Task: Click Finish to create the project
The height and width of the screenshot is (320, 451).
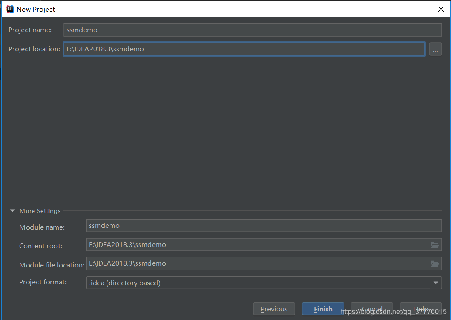Action: [x=323, y=309]
